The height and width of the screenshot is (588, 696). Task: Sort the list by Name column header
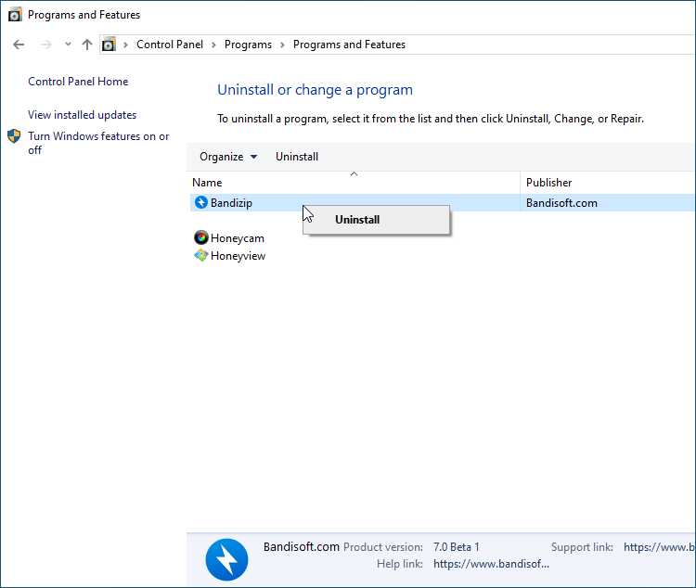tap(207, 183)
